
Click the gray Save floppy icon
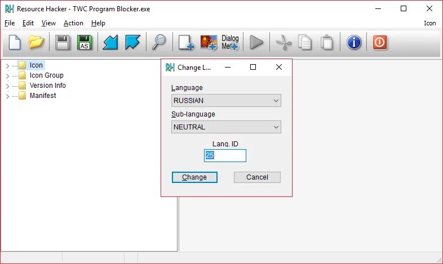(63, 42)
